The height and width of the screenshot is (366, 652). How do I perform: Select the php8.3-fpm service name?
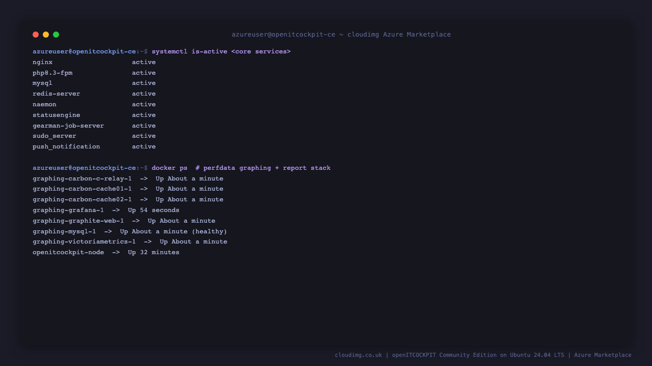[x=52, y=73]
